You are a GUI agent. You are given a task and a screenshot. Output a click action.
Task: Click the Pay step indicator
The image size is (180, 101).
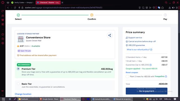coord(165,15)
